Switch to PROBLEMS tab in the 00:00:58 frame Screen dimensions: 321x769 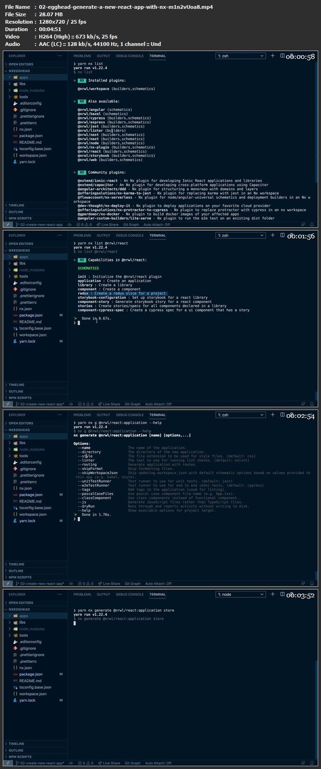click(x=82, y=56)
